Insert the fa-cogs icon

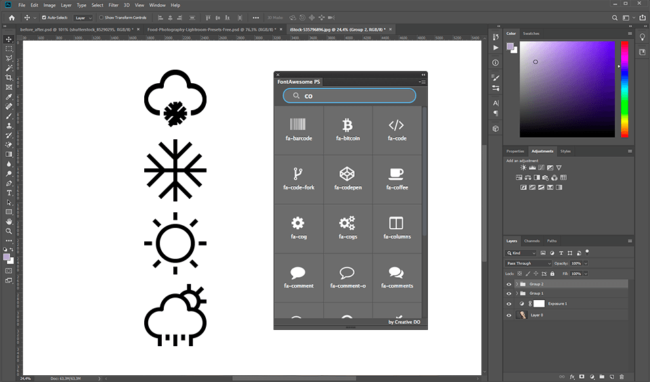coord(348,229)
